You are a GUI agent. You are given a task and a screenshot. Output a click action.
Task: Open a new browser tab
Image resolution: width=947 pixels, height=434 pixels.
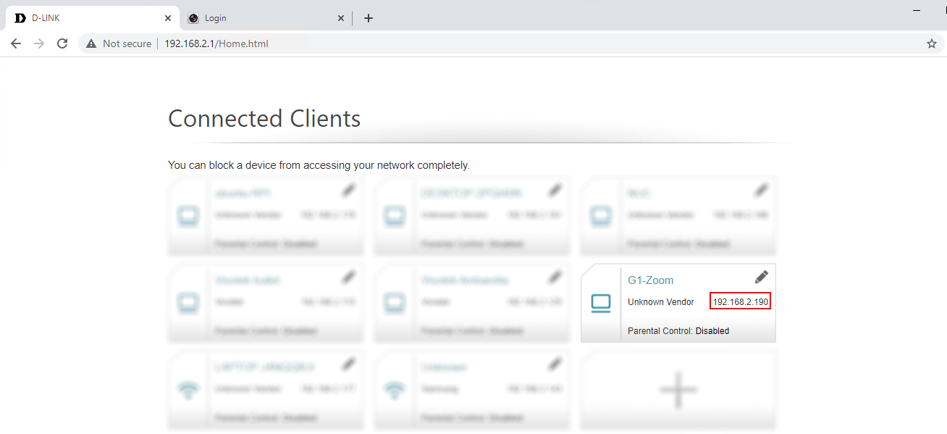point(369,18)
